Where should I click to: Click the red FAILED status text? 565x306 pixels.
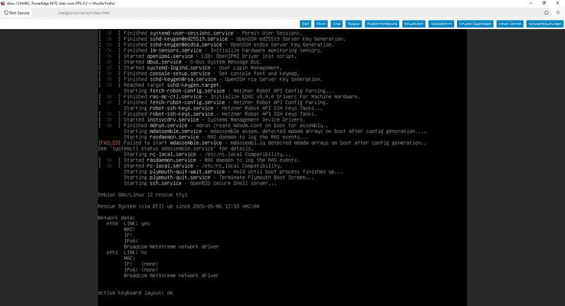pos(109,143)
